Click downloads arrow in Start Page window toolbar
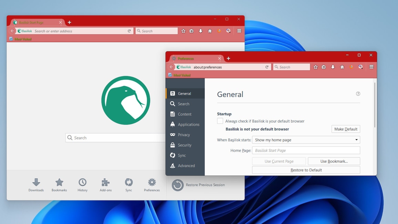 tap(200, 31)
